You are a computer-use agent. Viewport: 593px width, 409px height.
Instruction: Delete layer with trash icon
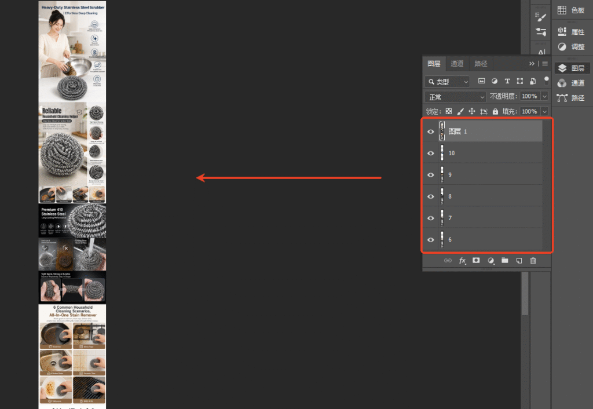[533, 260]
